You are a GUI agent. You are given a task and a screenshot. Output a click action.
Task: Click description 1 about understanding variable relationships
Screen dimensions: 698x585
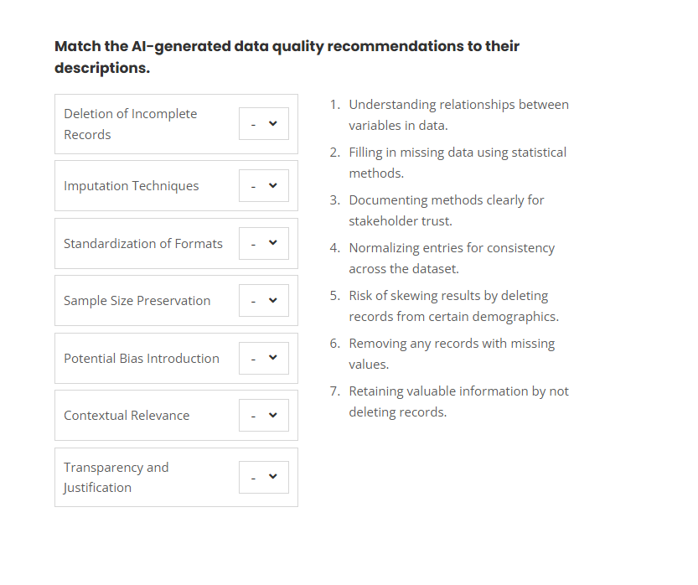click(459, 114)
